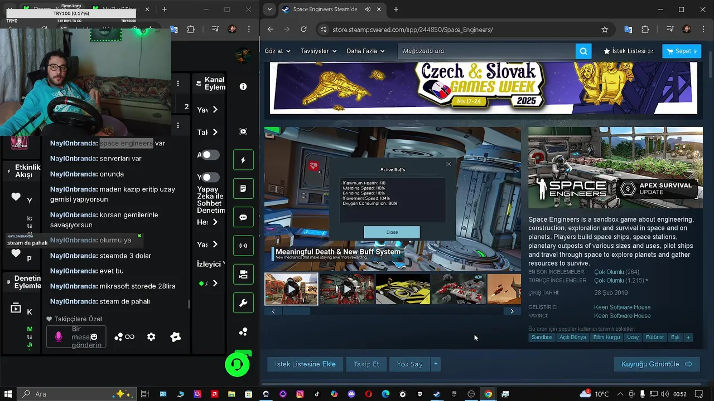Viewport: 714px width, 401px height.
Task: Select the red spaceship screenshot thumbnail
Action: click(459, 288)
